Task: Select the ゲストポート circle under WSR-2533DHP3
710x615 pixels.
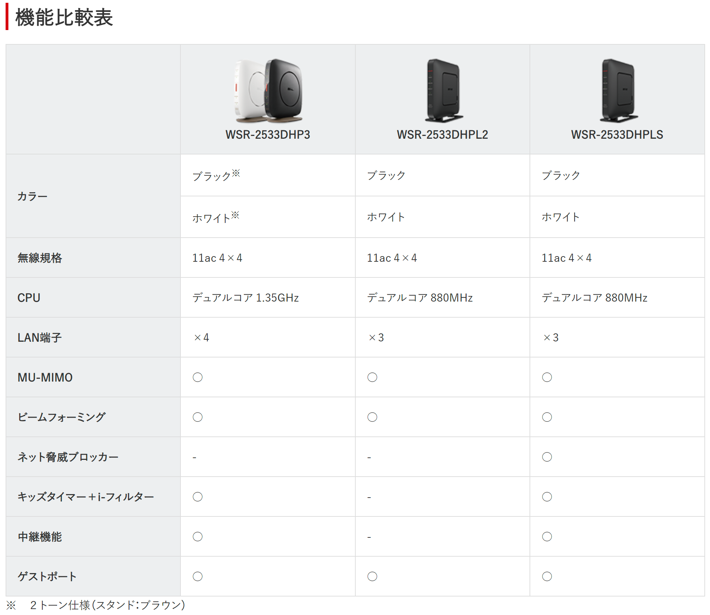Action: [197, 576]
